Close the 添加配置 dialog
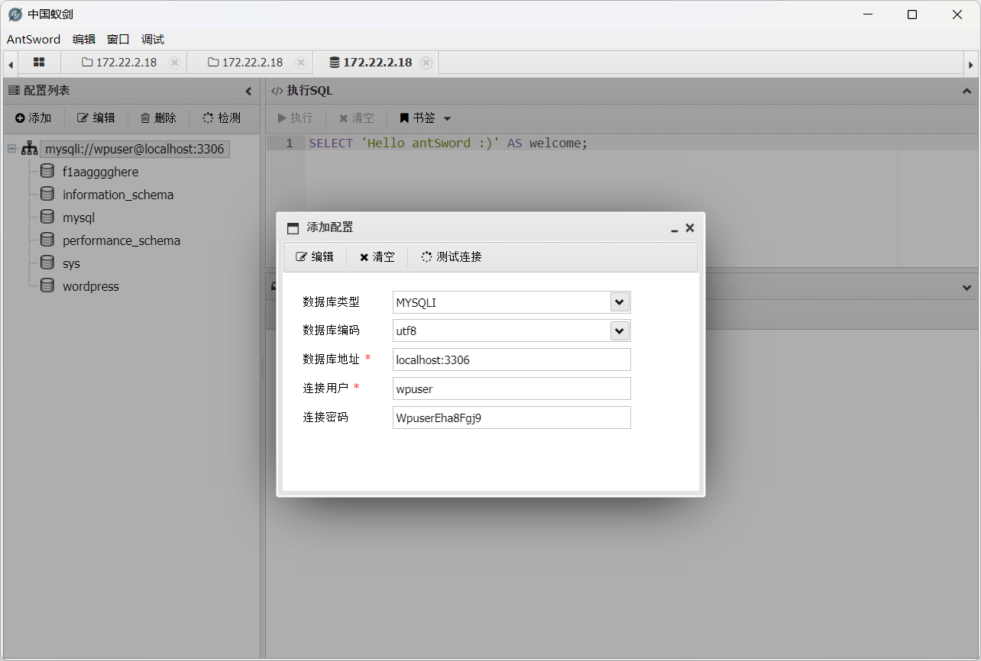Screen dimensions: 981x661 pyautogui.click(x=690, y=228)
